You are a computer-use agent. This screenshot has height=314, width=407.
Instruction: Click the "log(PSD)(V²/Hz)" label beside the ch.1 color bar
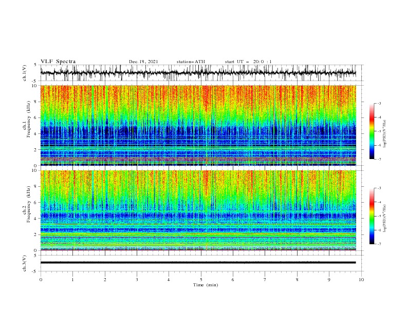click(384, 134)
